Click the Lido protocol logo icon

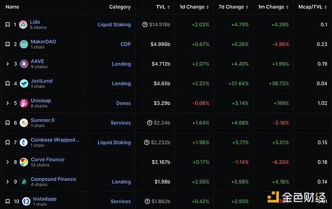point(23,24)
